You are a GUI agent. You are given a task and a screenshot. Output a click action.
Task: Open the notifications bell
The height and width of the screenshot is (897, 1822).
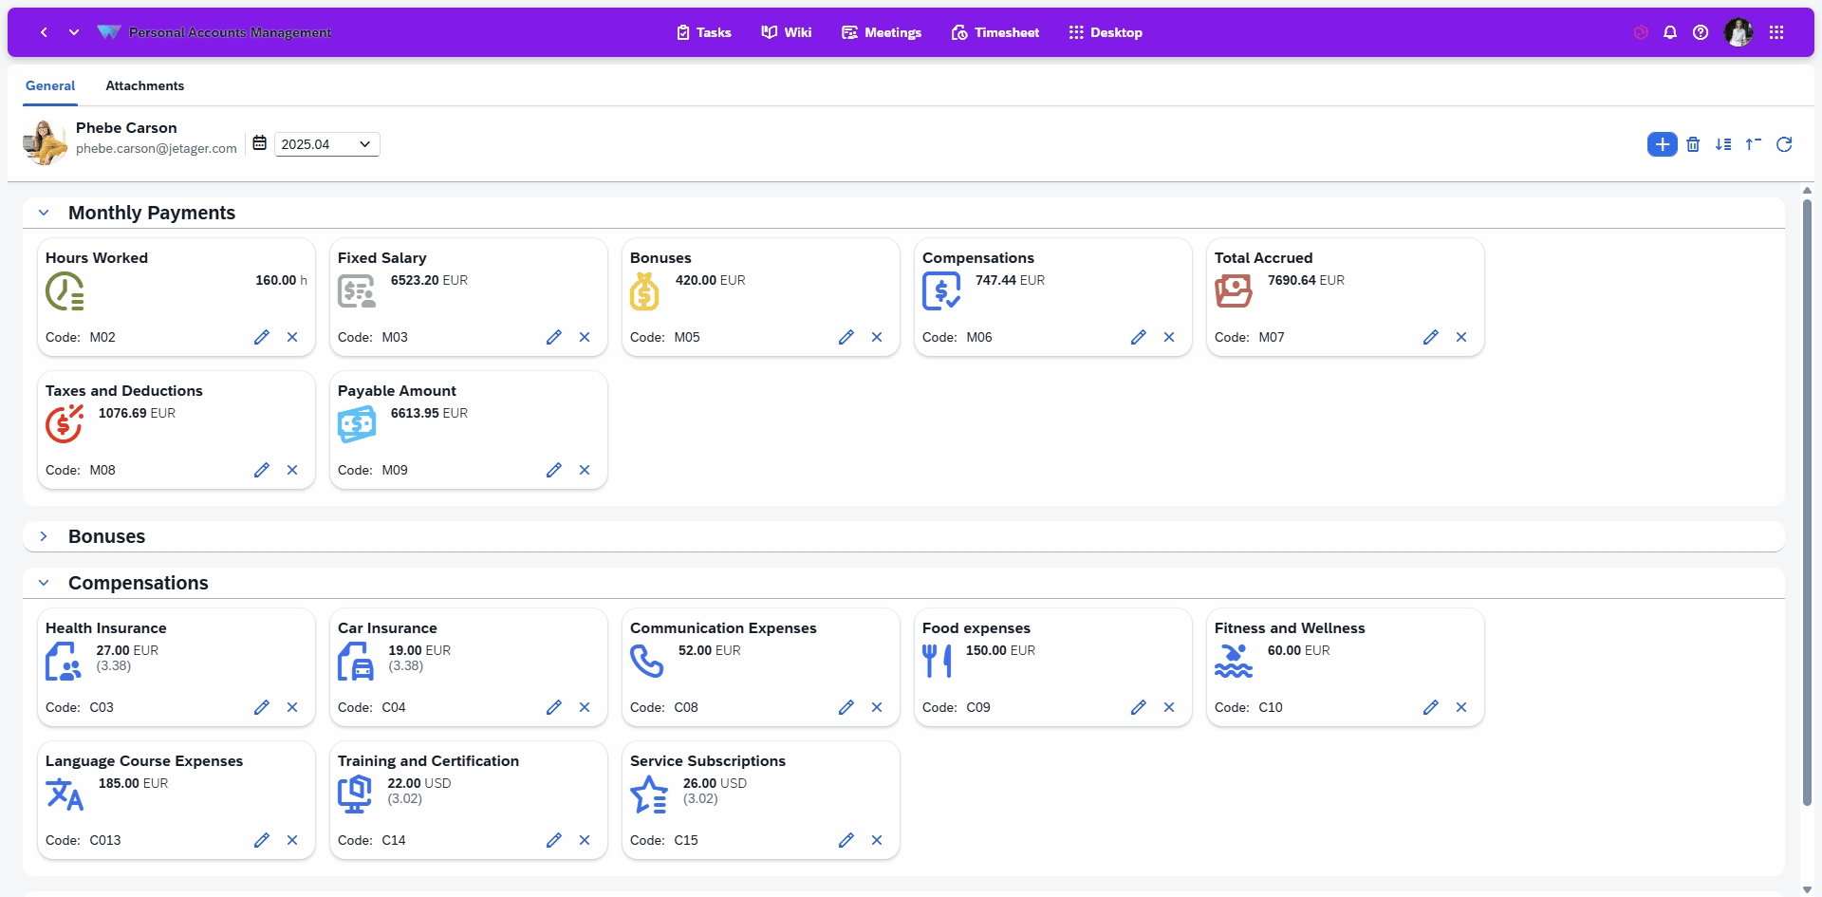1670,32
